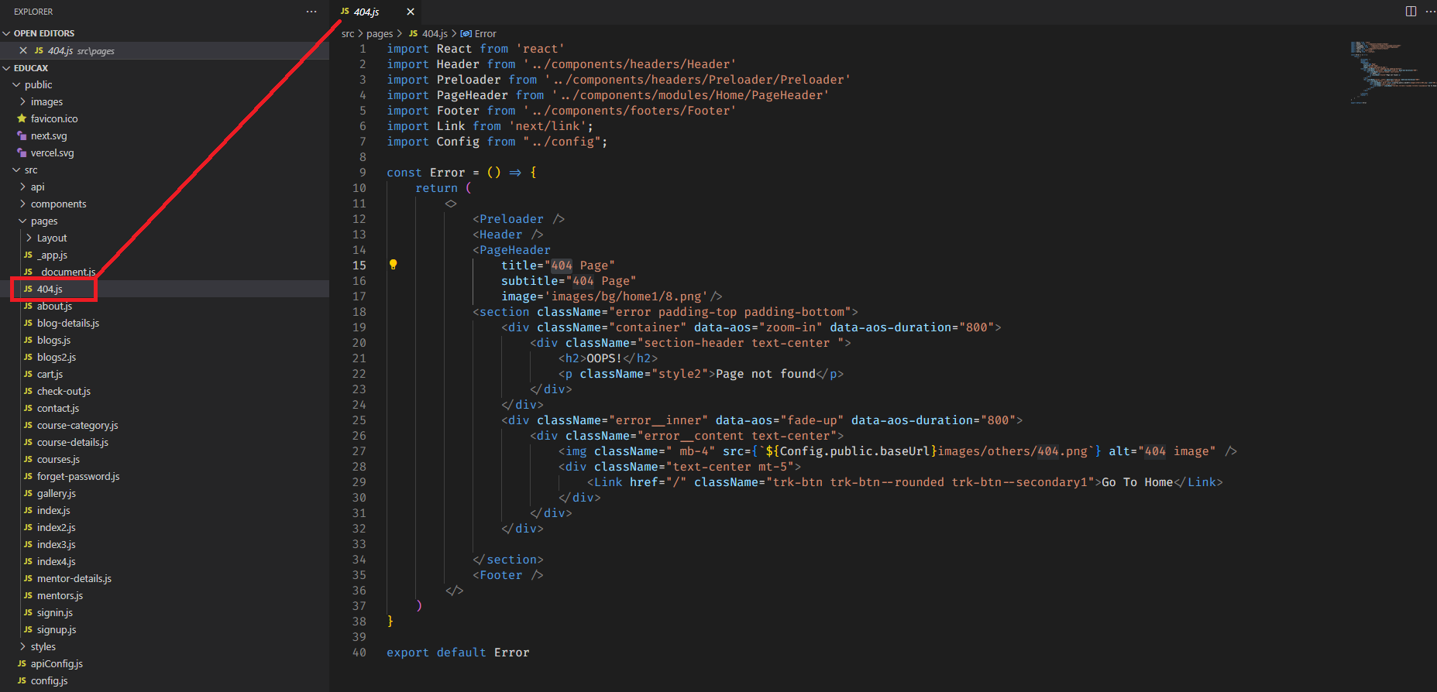Close 404.js in Open Editors list
Viewport: 1437px width, 692px height.
coord(23,50)
